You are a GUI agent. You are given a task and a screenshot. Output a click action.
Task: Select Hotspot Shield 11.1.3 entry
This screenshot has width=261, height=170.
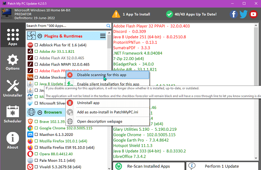(x=133, y=146)
